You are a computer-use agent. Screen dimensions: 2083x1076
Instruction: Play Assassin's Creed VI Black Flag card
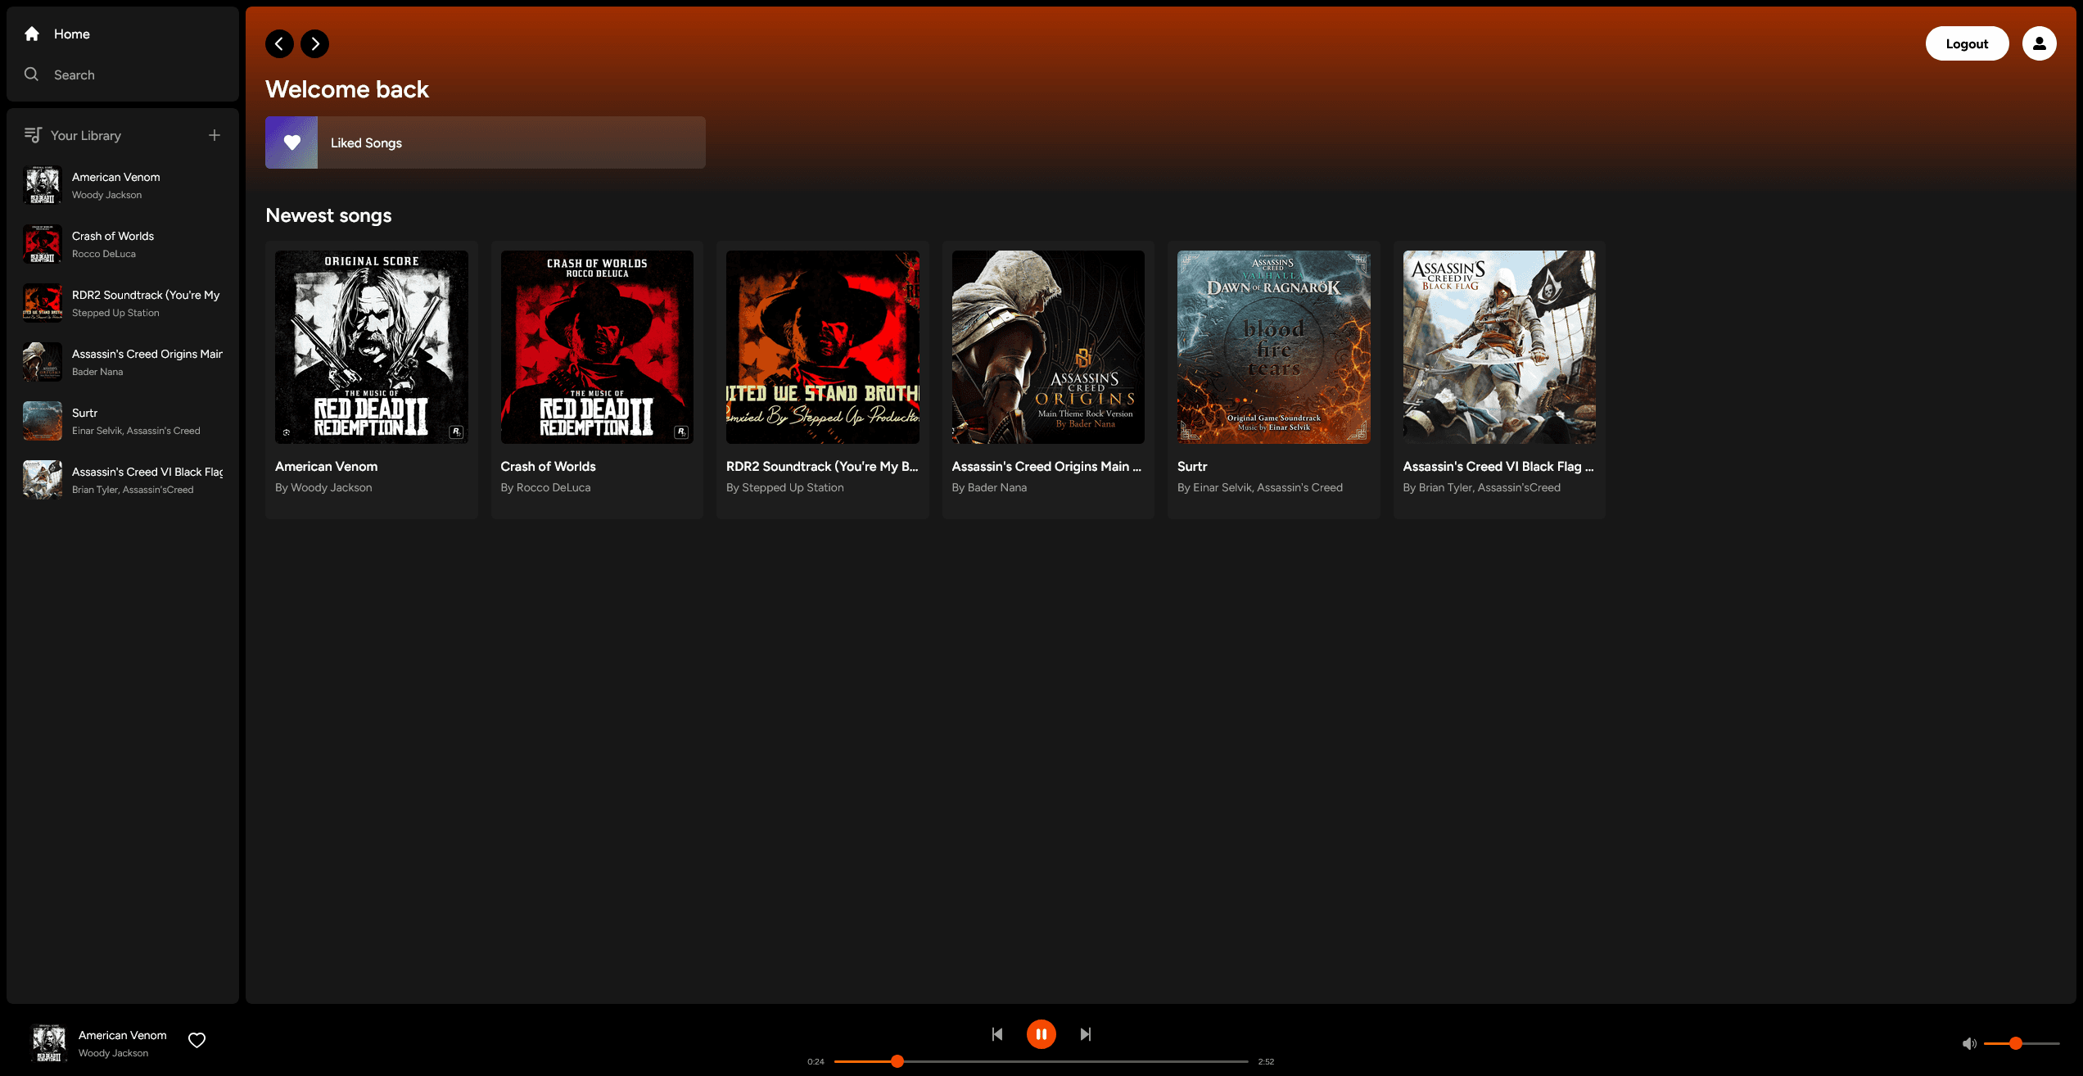[1499, 379]
